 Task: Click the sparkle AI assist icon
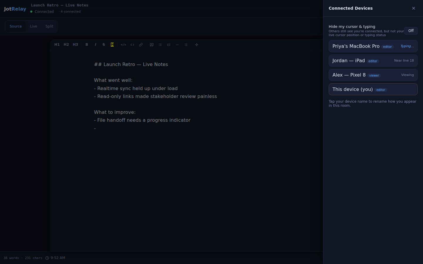click(x=197, y=45)
